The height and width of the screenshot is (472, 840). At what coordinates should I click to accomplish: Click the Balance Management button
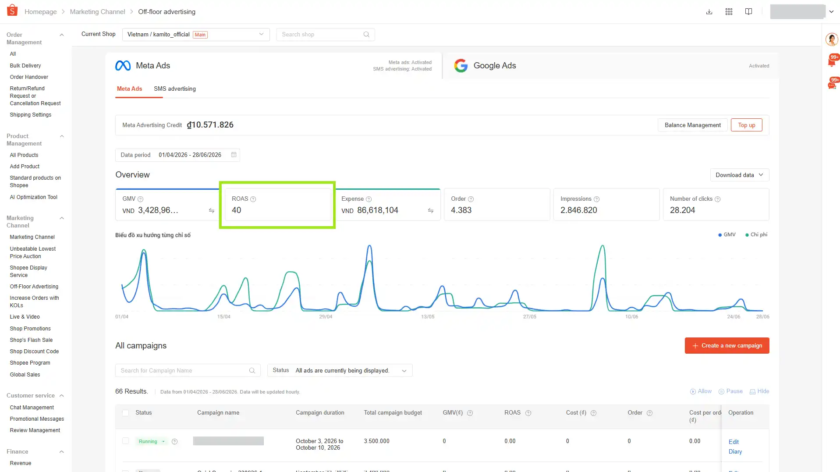coord(692,125)
